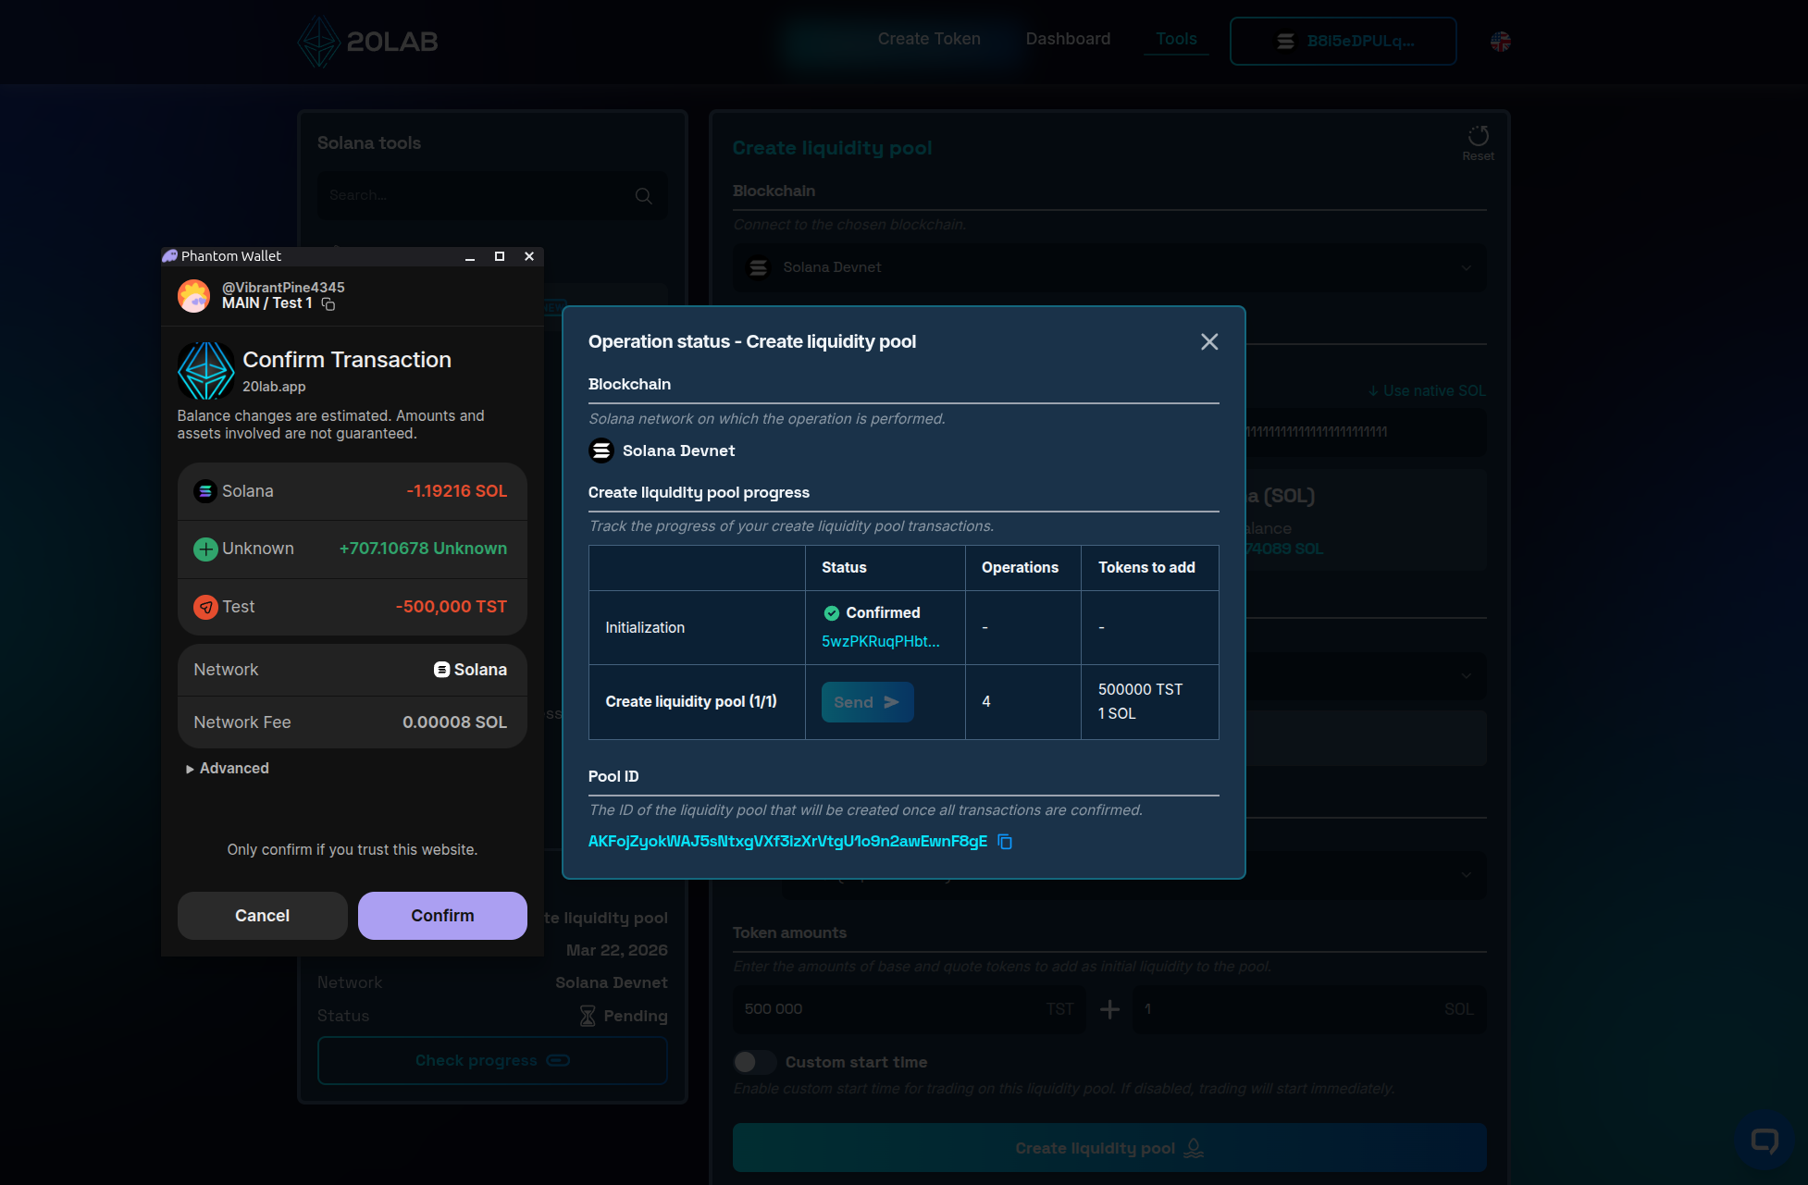Open the support chat bubble
1808x1185 pixels.
pos(1765,1141)
